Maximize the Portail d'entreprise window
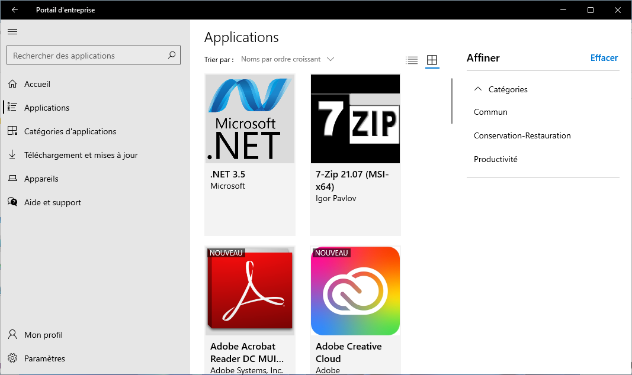632x375 pixels. [591, 9]
